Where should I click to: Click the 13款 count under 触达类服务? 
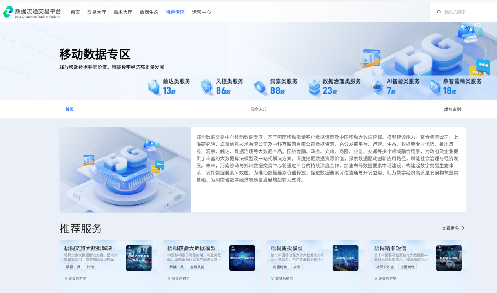click(x=169, y=91)
